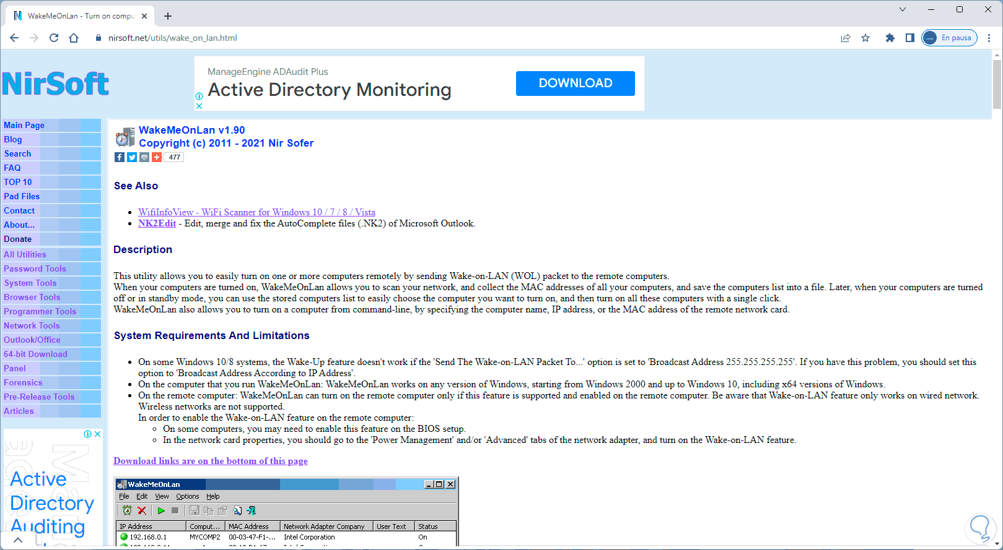Screen dimensions: 1003x550
Task: Reload the current page
Action: click(x=54, y=38)
